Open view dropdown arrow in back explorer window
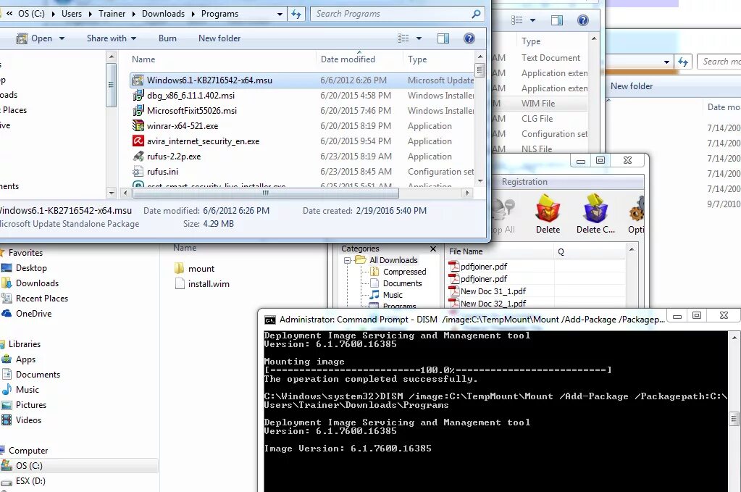The width and height of the screenshot is (741, 492). [532, 20]
